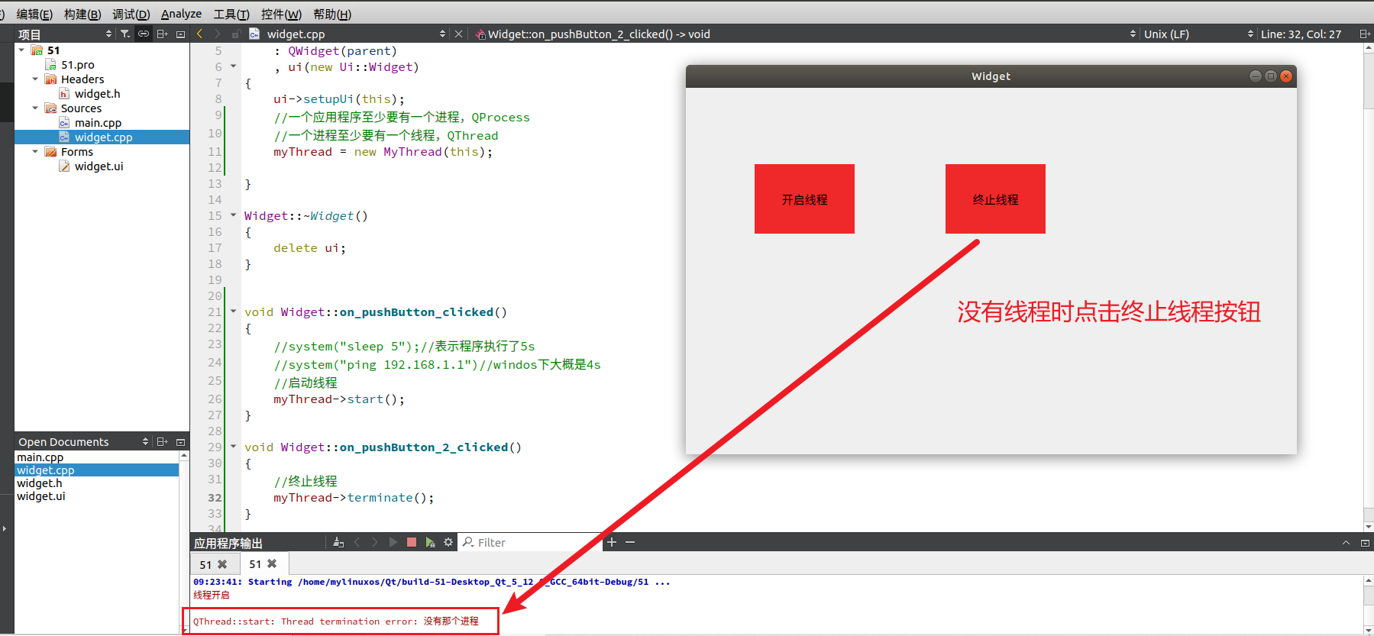Fold on_pushButton_2_clicked at line 29
Viewport: 1374px width, 636px height.
tap(233, 447)
